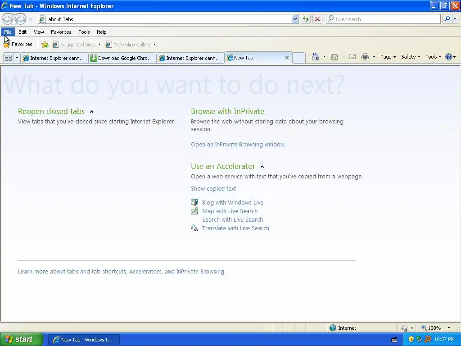Open Learn more about tabs link
461x346 pixels.
[121, 271]
